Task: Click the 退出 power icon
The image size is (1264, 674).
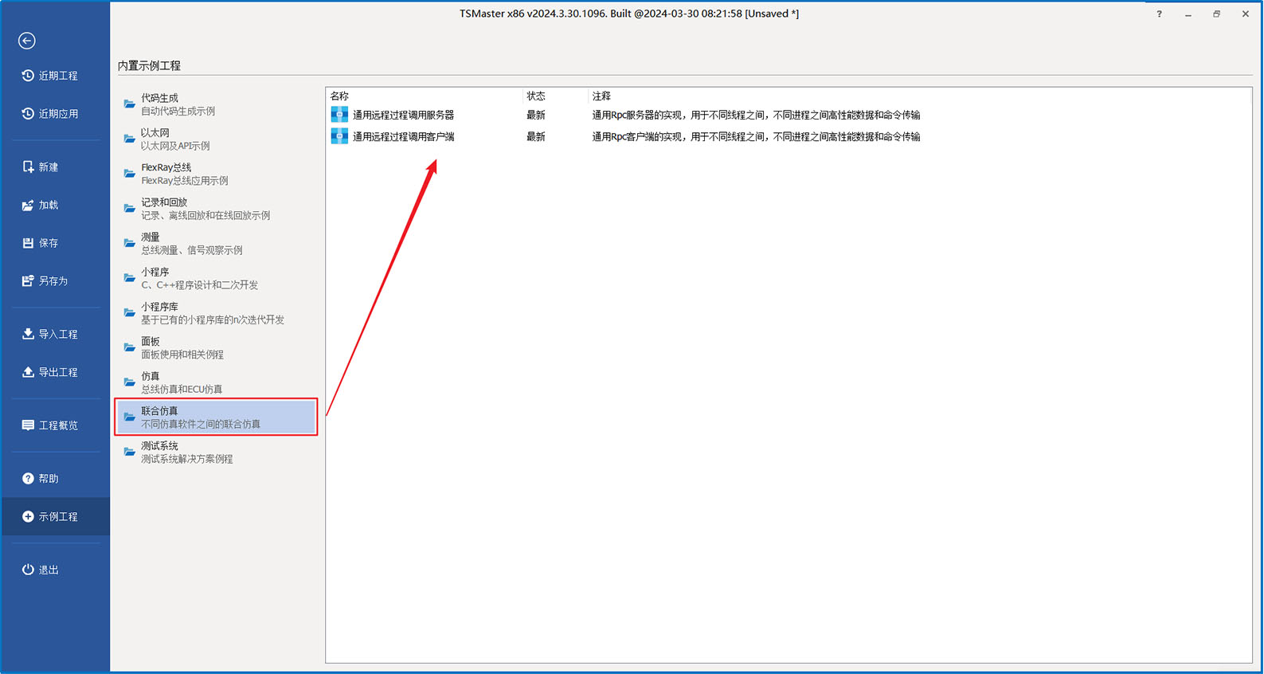Action: pos(28,570)
